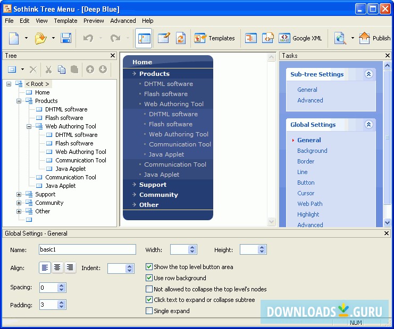Image resolution: width=394 pixels, height=329 pixels.
Task: Click the Cut scissors icon in Tree panel
Action: 48,70
